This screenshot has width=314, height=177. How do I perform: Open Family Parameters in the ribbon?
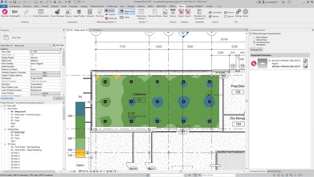[x=41, y=13]
